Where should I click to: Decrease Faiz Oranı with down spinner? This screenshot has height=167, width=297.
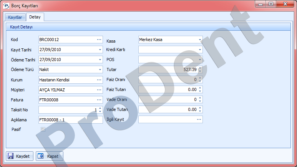(200, 81)
